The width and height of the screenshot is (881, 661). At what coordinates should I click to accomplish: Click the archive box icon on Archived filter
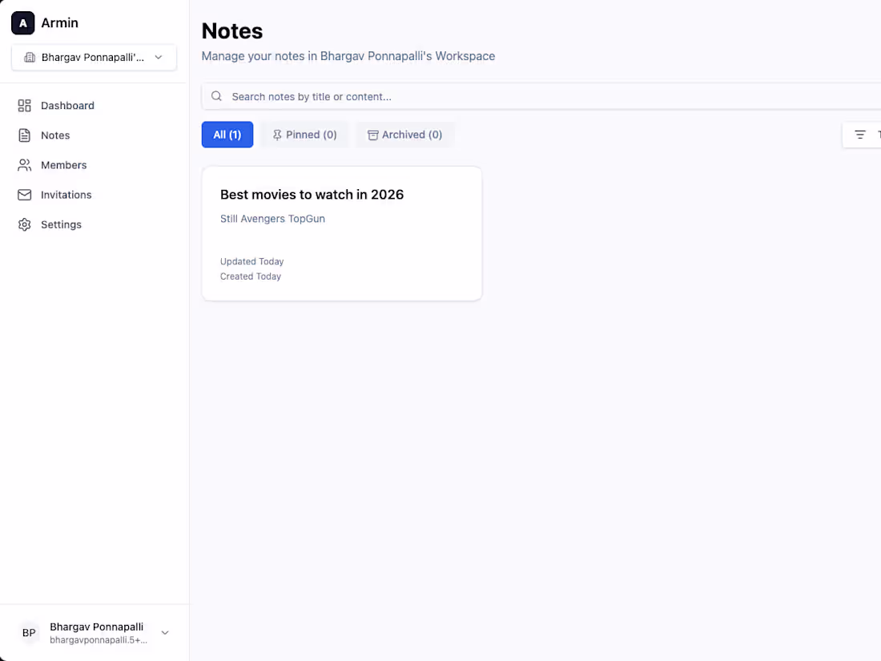pyautogui.click(x=373, y=135)
